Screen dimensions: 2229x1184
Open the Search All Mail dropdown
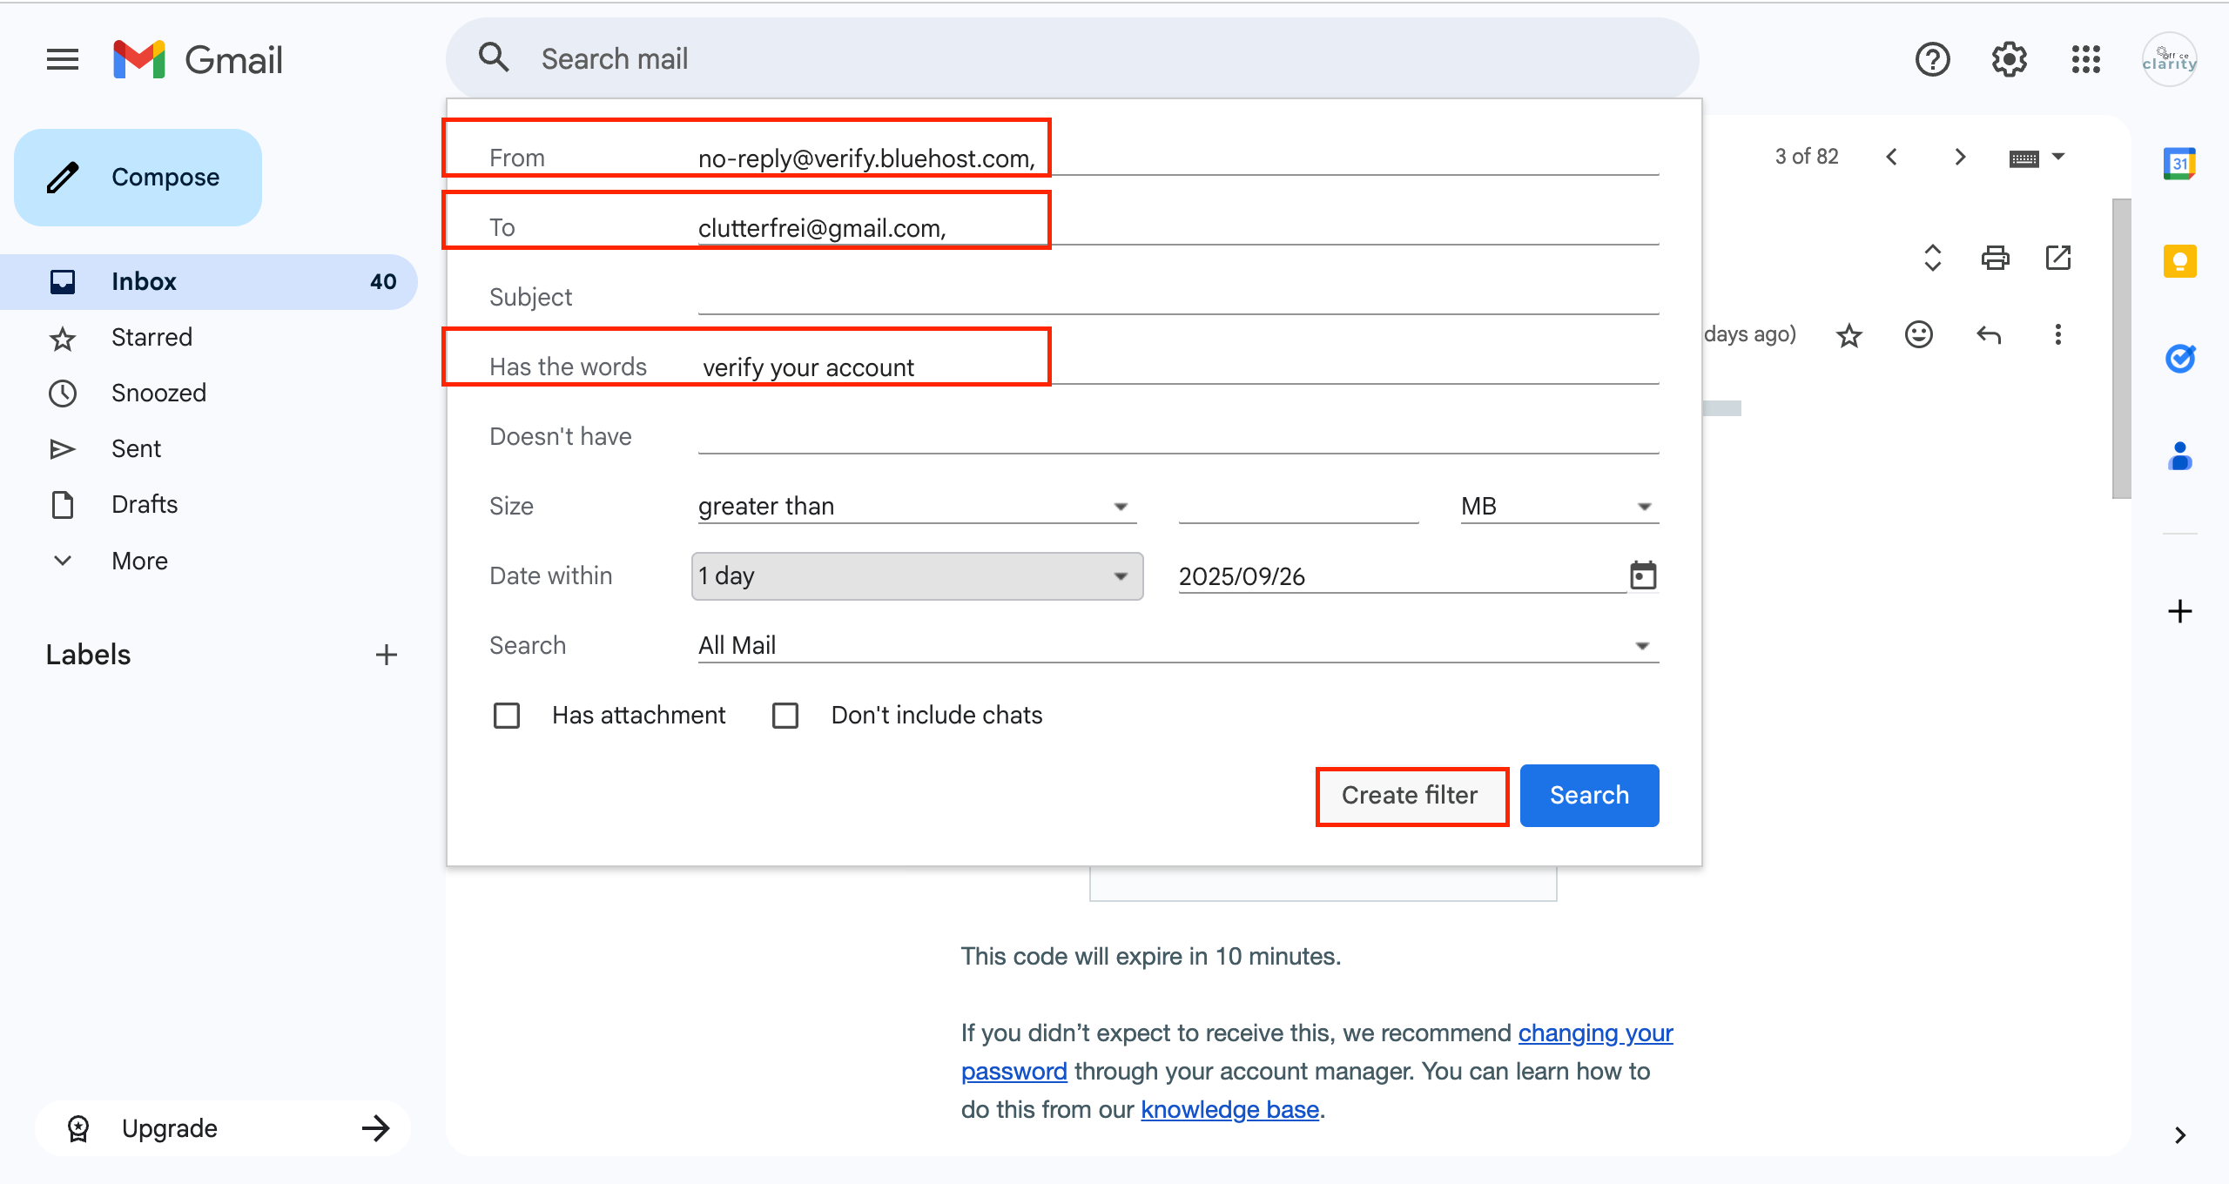[x=1177, y=646]
